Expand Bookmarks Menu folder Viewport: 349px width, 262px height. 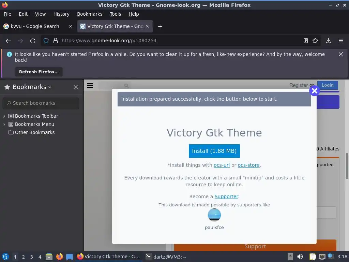point(4,124)
